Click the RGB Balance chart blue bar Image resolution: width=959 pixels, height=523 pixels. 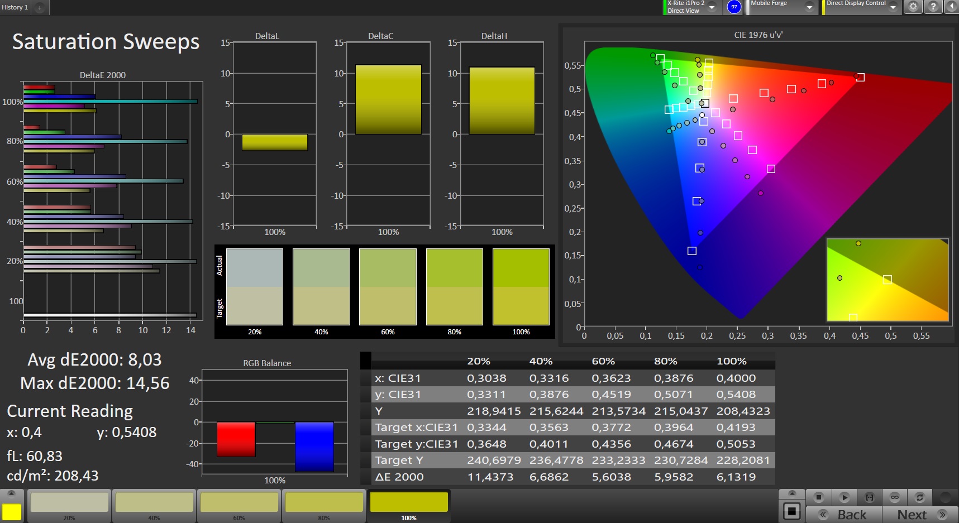(x=314, y=447)
